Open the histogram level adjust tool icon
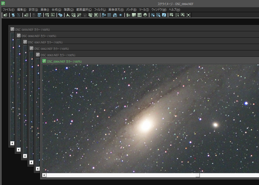 coord(68,15)
